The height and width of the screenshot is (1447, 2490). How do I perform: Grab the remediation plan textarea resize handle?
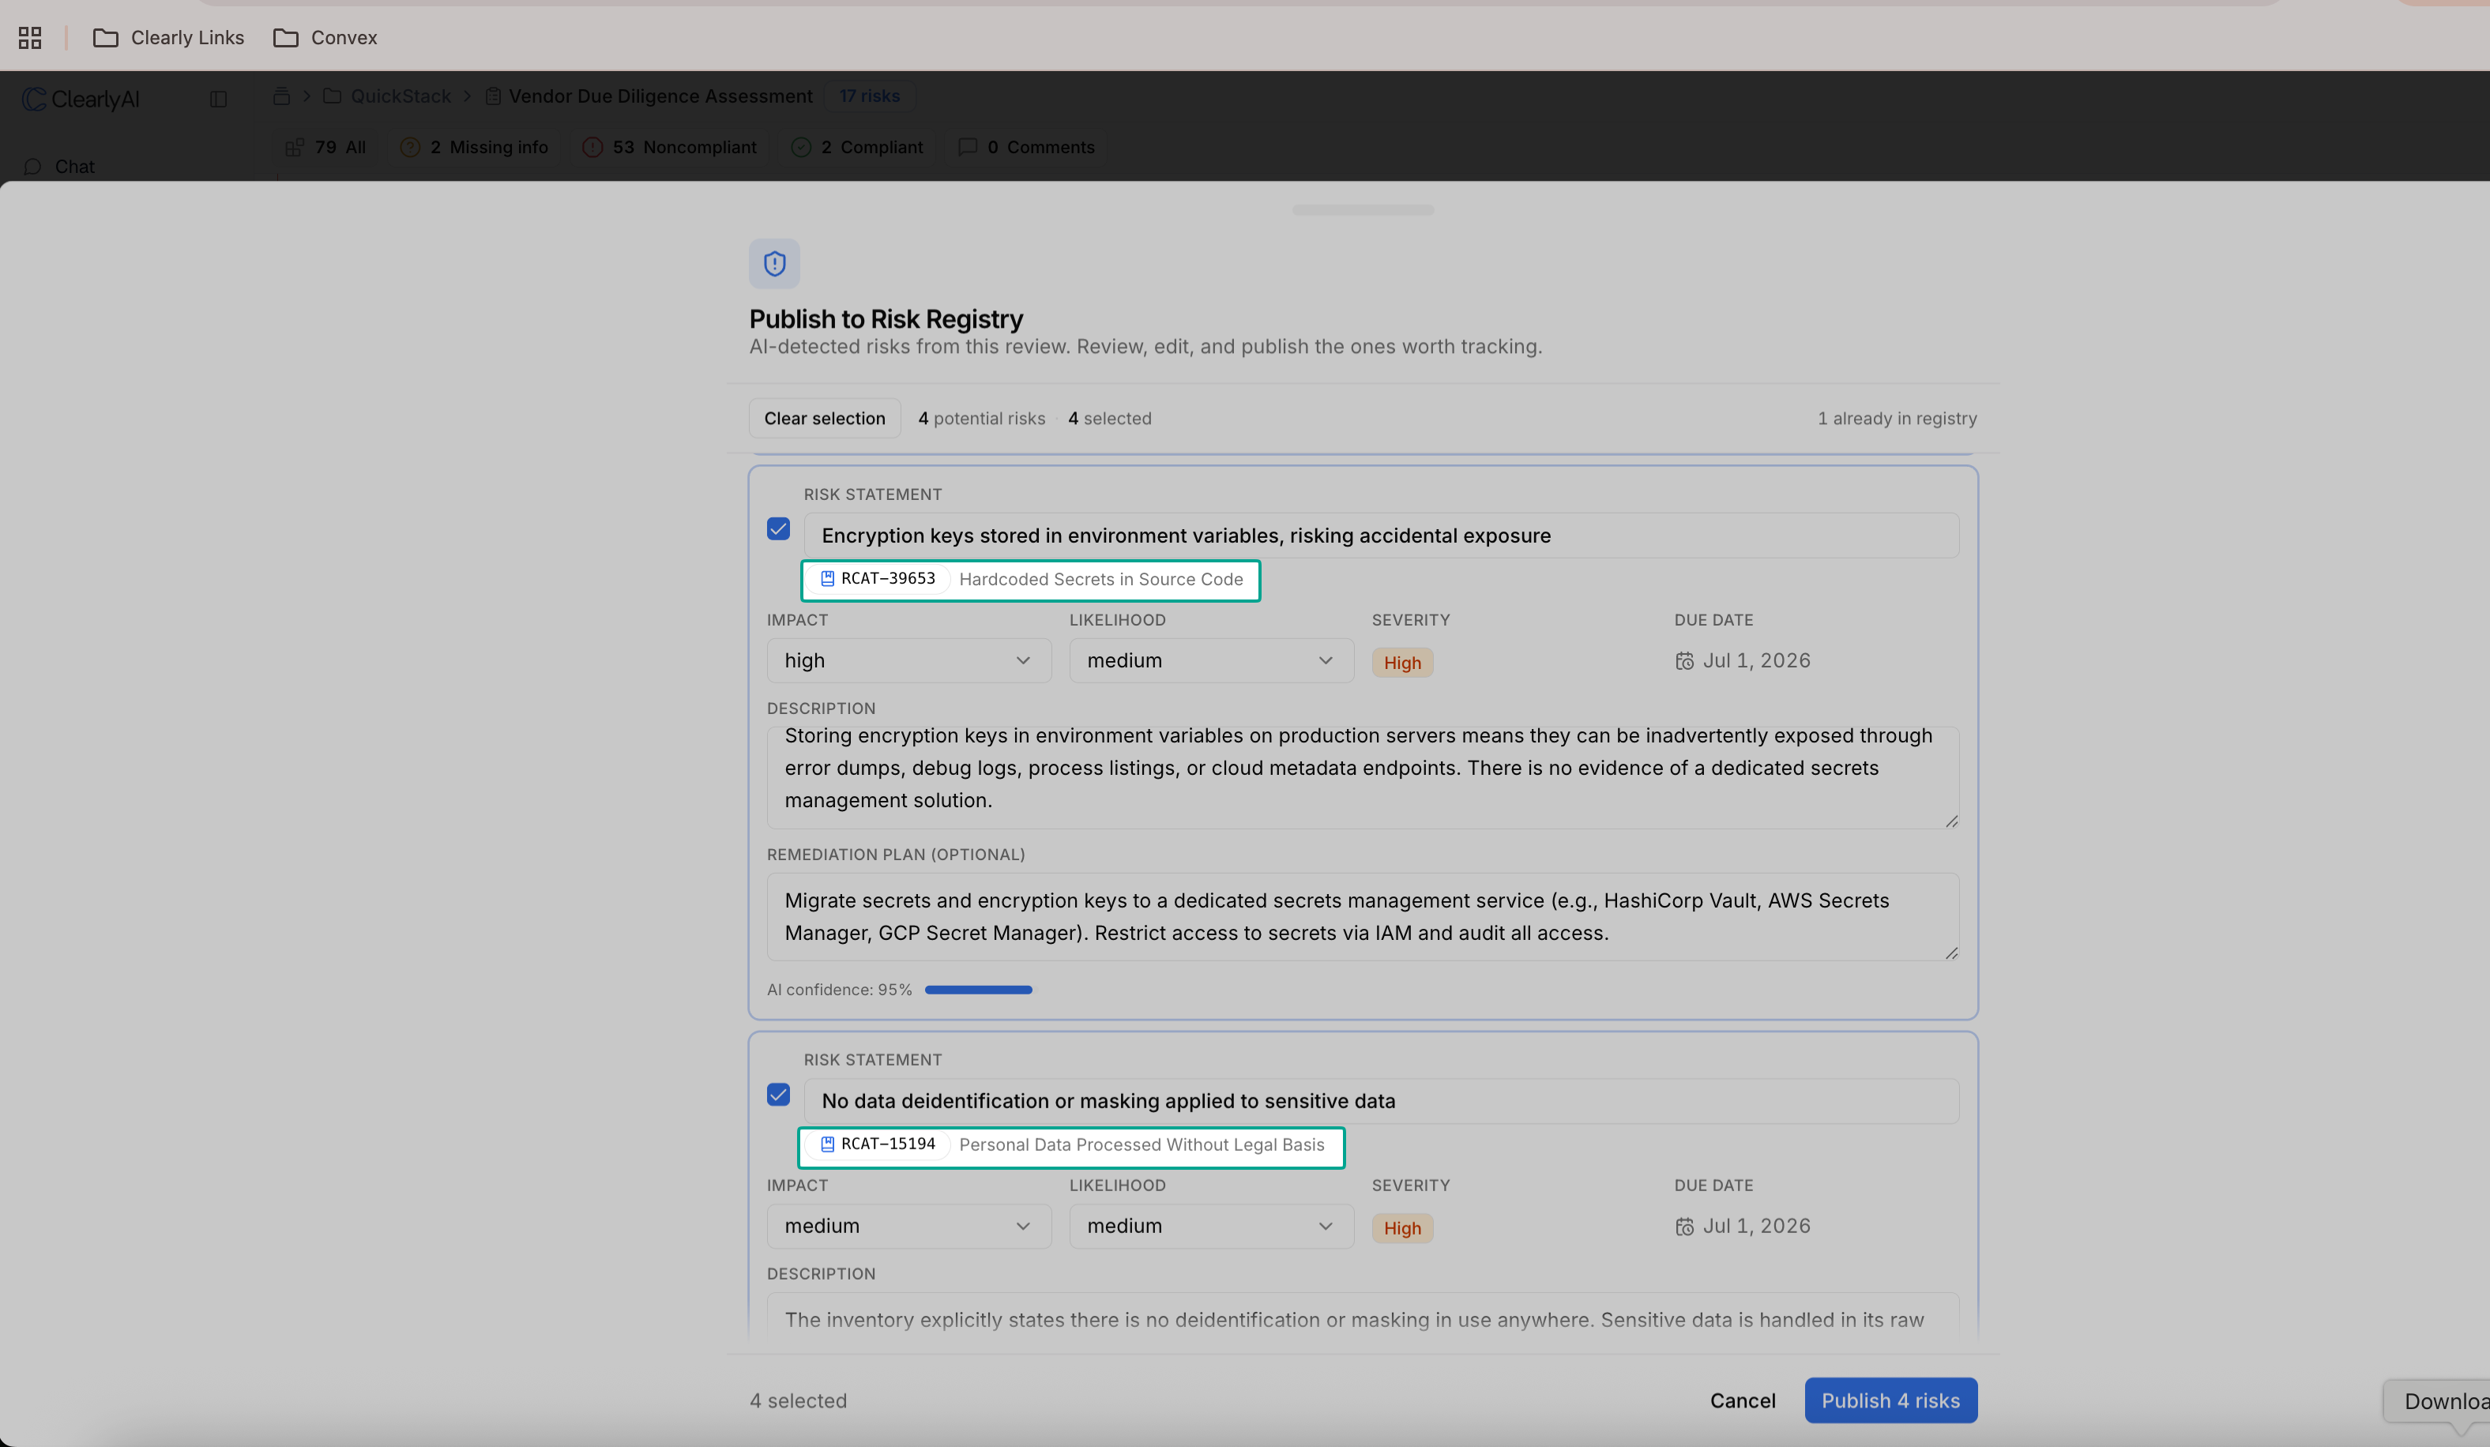(1951, 953)
